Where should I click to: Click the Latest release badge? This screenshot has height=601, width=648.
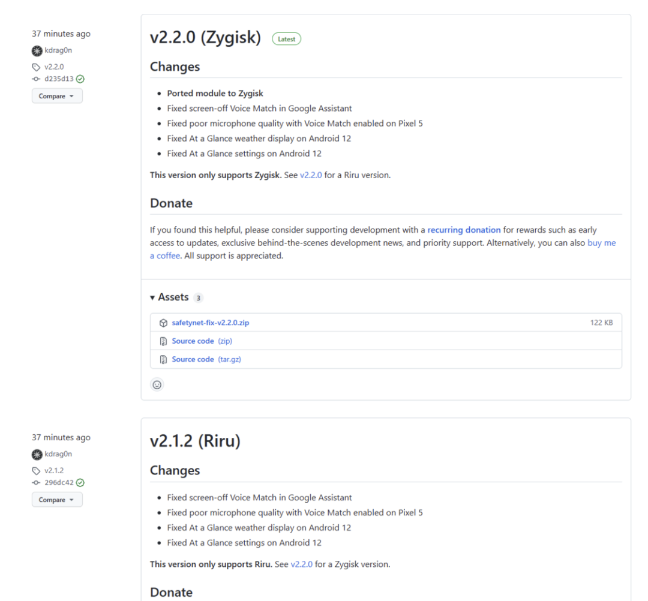point(286,39)
